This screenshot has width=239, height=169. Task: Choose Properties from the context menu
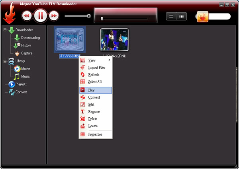[96, 134]
